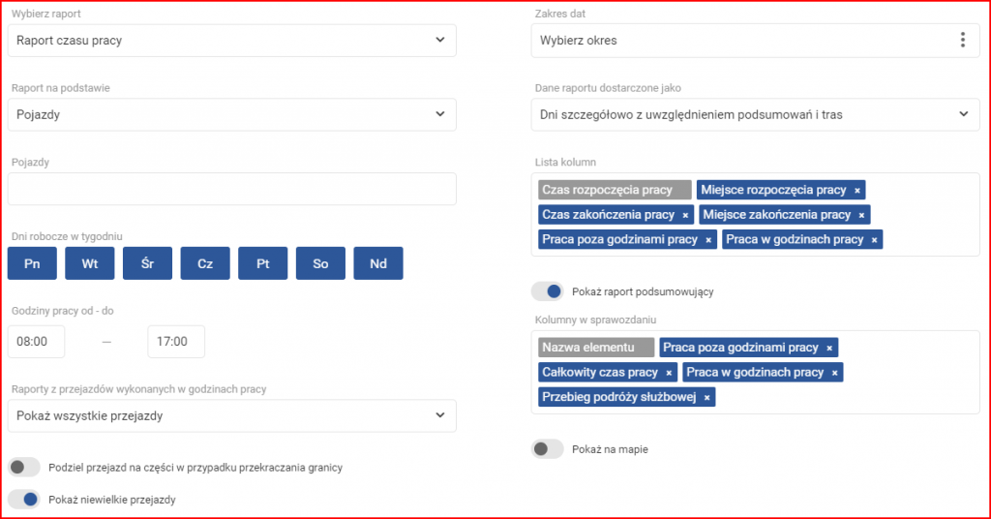The height and width of the screenshot is (519, 991).
Task: Enable 'Pokaż na mapie' switch
Action: coord(548,449)
